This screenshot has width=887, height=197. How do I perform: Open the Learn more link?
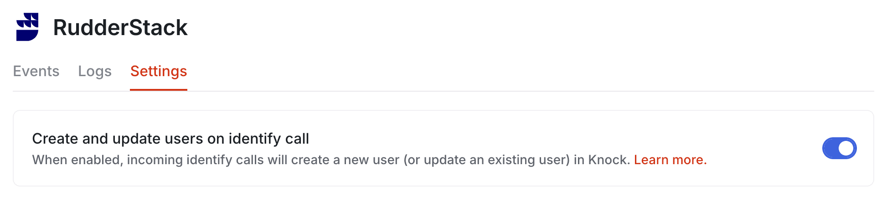[x=670, y=160]
